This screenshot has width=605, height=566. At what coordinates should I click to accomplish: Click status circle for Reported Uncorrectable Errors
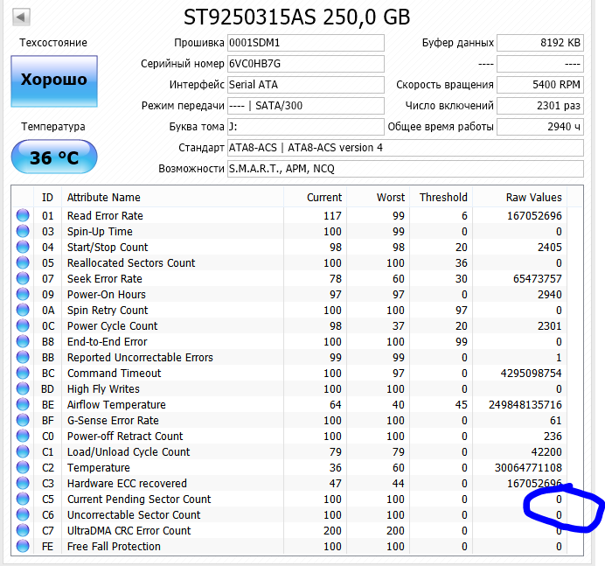(x=23, y=357)
